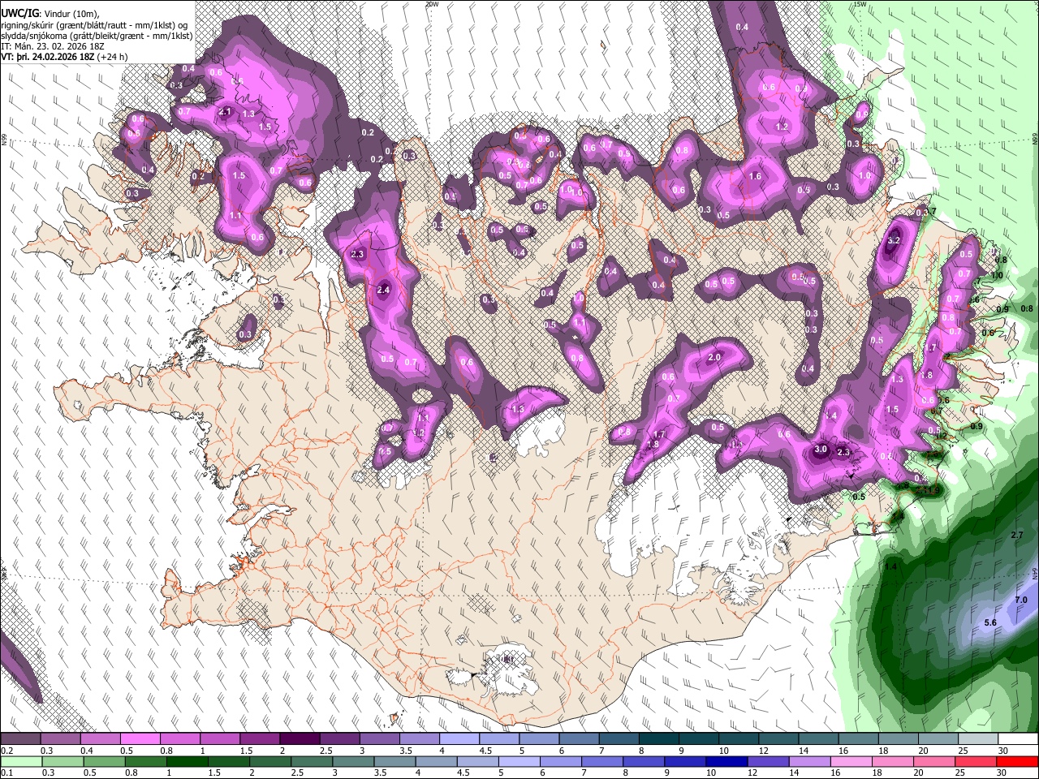Click the '12' label in the top legend row
1039x779 pixels.
[x=764, y=751]
